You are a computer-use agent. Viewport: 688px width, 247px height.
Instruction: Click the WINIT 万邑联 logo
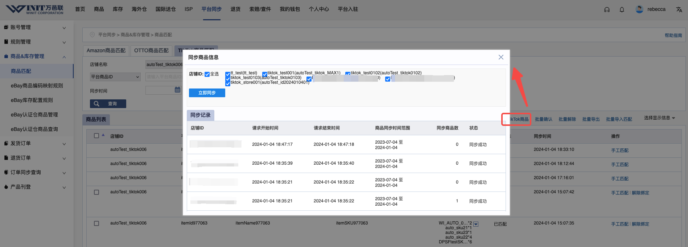(x=35, y=9)
